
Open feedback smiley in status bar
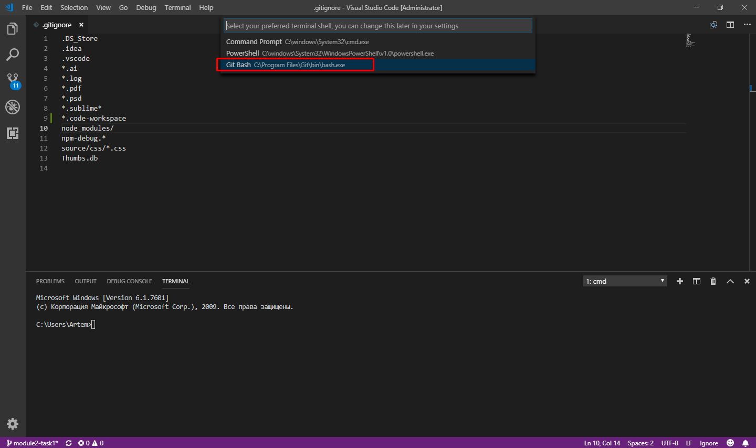pyautogui.click(x=730, y=443)
